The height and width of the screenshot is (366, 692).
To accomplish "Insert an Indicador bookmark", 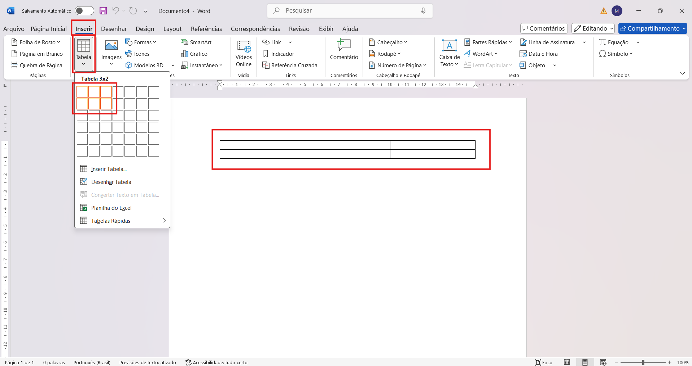I will tap(278, 54).
